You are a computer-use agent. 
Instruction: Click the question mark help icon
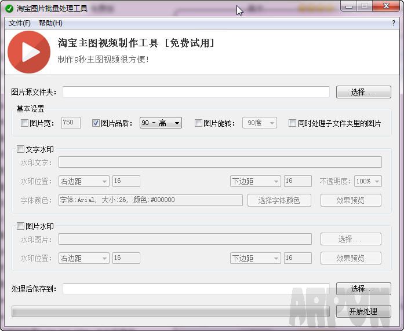tap(394, 23)
